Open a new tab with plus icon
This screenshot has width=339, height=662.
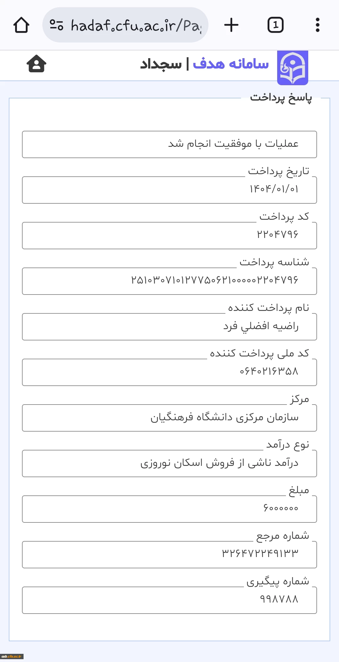coord(231,25)
